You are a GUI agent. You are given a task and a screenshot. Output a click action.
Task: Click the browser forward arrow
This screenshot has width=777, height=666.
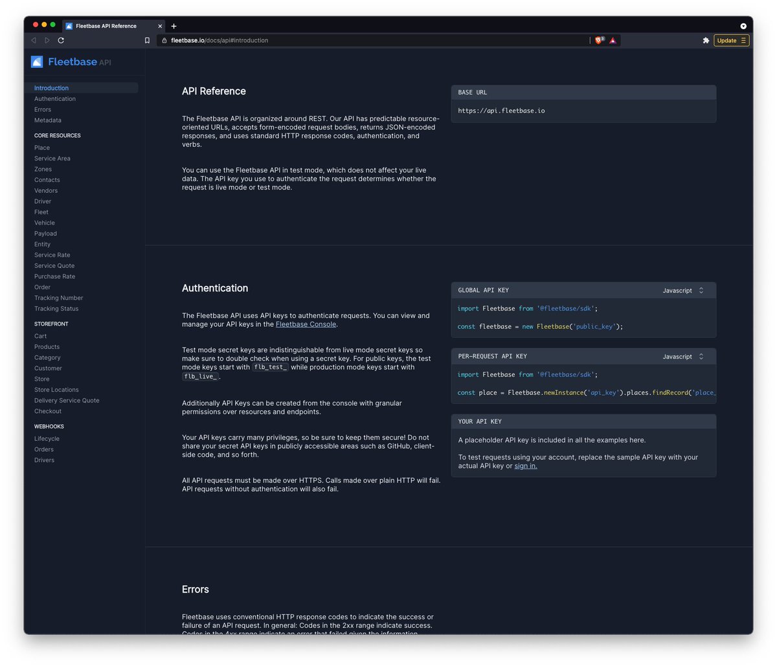point(47,40)
